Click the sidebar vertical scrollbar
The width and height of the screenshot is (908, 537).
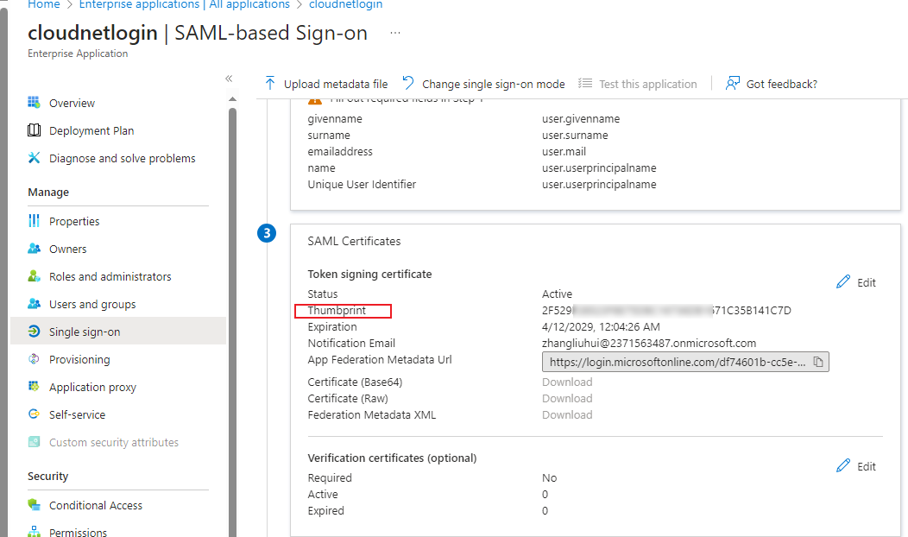click(x=232, y=322)
